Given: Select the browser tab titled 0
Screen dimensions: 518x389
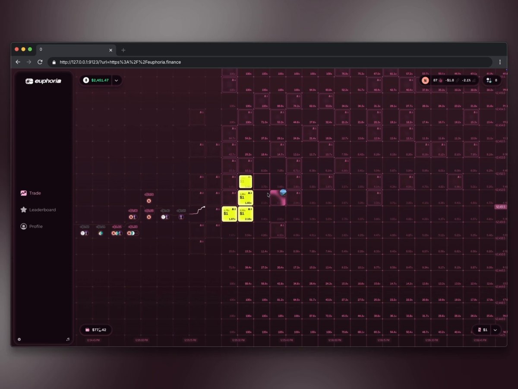Looking at the screenshot, I should [x=76, y=50].
